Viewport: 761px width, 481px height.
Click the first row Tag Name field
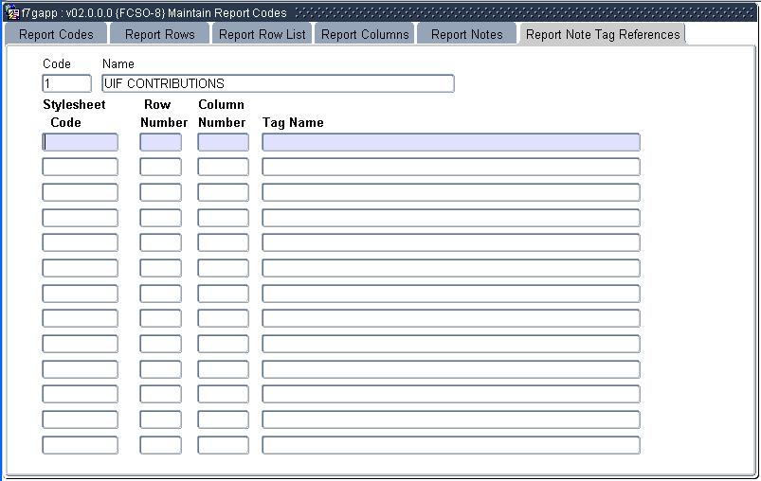pyautogui.click(x=450, y=142)
